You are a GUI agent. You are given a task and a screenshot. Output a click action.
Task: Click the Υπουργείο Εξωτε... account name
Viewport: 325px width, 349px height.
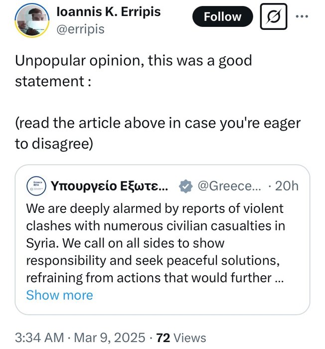(112, 186)
